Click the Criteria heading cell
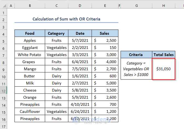184x129 pixels. [136, 55]
